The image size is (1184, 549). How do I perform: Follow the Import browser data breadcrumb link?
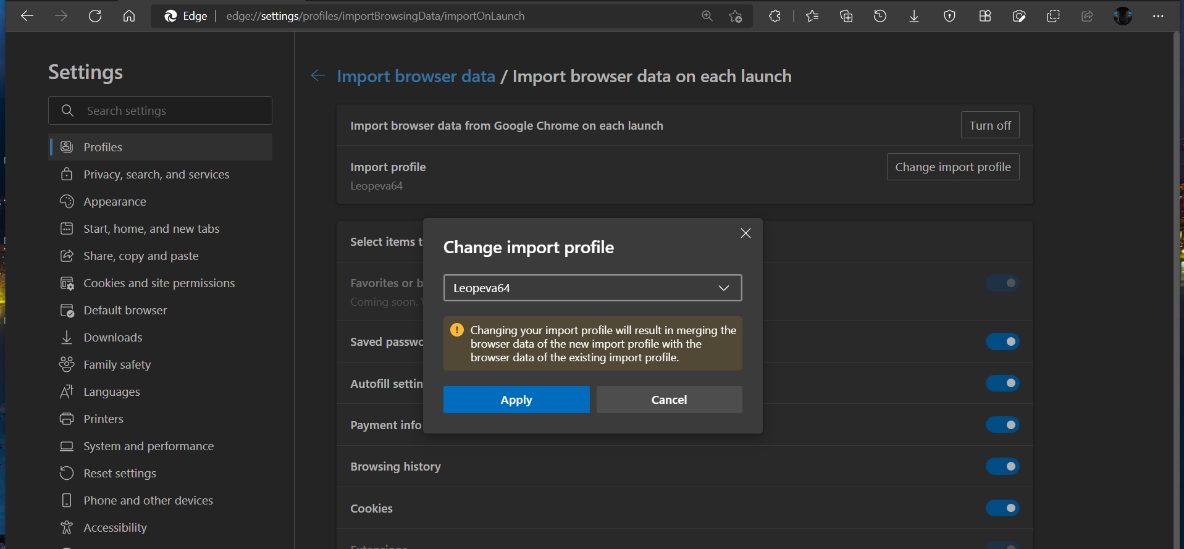[x=416, y=76]
